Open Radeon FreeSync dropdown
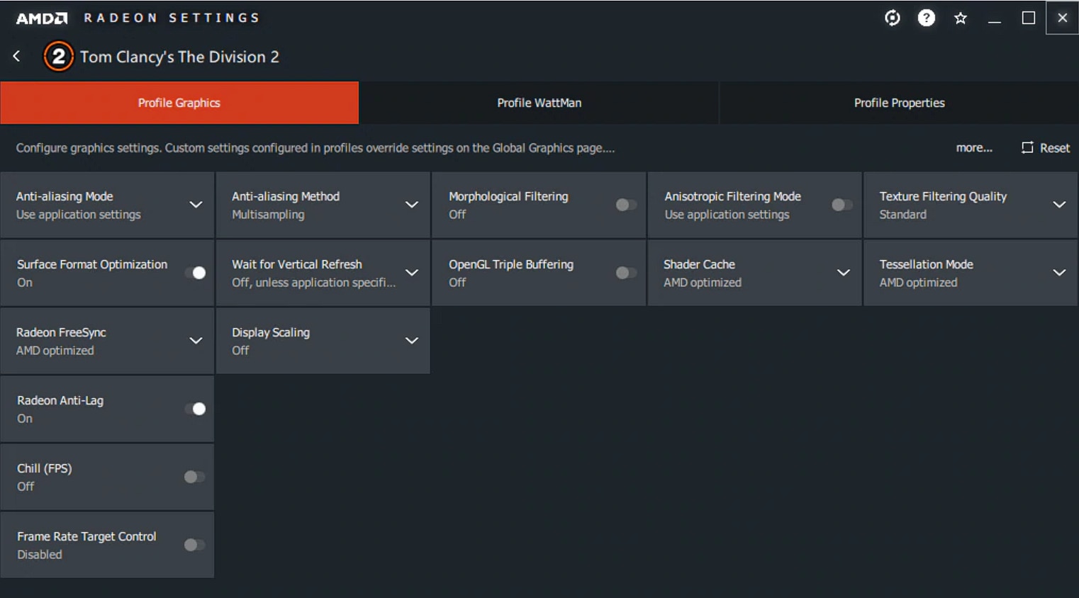Viewport: 1079px width, 598px height. point(196,341)
